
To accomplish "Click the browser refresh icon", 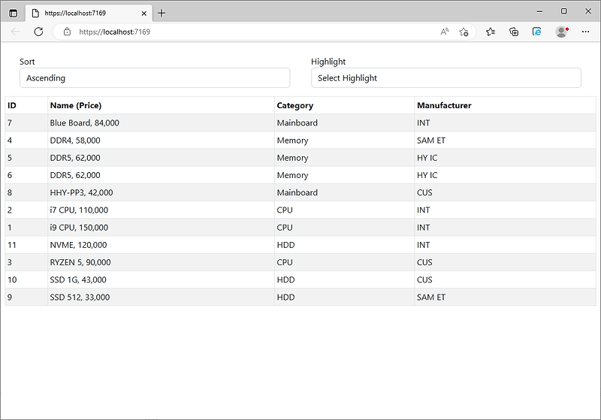I will click(38, 32).
